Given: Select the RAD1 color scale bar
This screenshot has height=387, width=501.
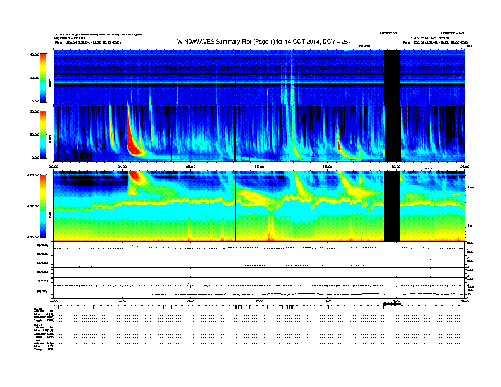Looking at the screenshot, I should (43, 134).
